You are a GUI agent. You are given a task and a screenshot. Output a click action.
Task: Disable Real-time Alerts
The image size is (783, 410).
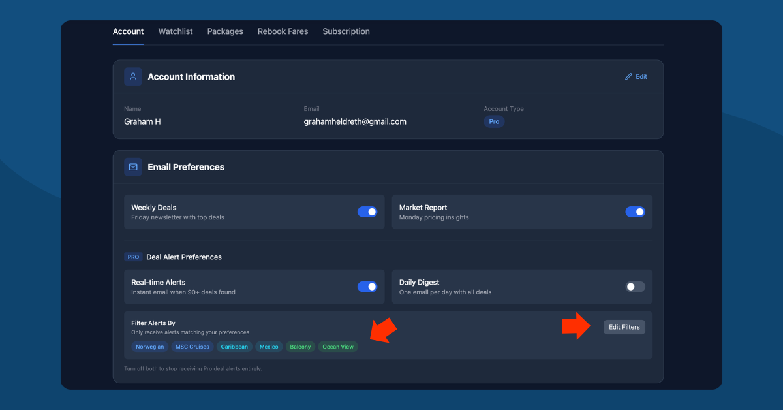(x=367, y=287)
